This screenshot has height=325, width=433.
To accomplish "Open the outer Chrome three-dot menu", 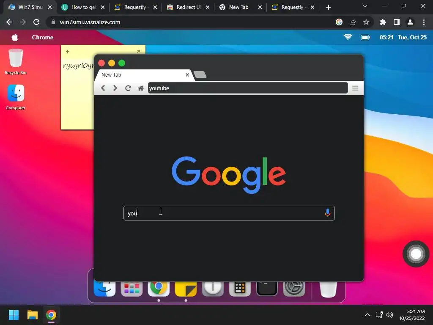I will (424, 22).
